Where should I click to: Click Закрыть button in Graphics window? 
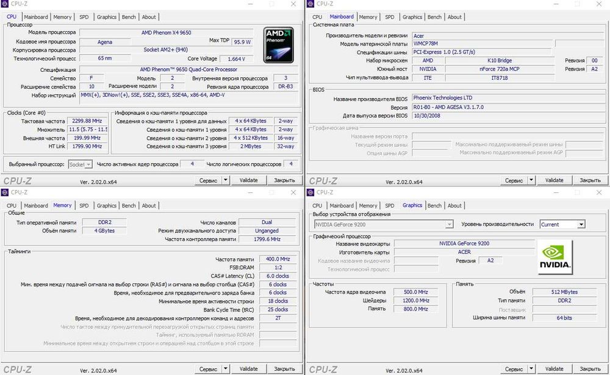[590, 369]
